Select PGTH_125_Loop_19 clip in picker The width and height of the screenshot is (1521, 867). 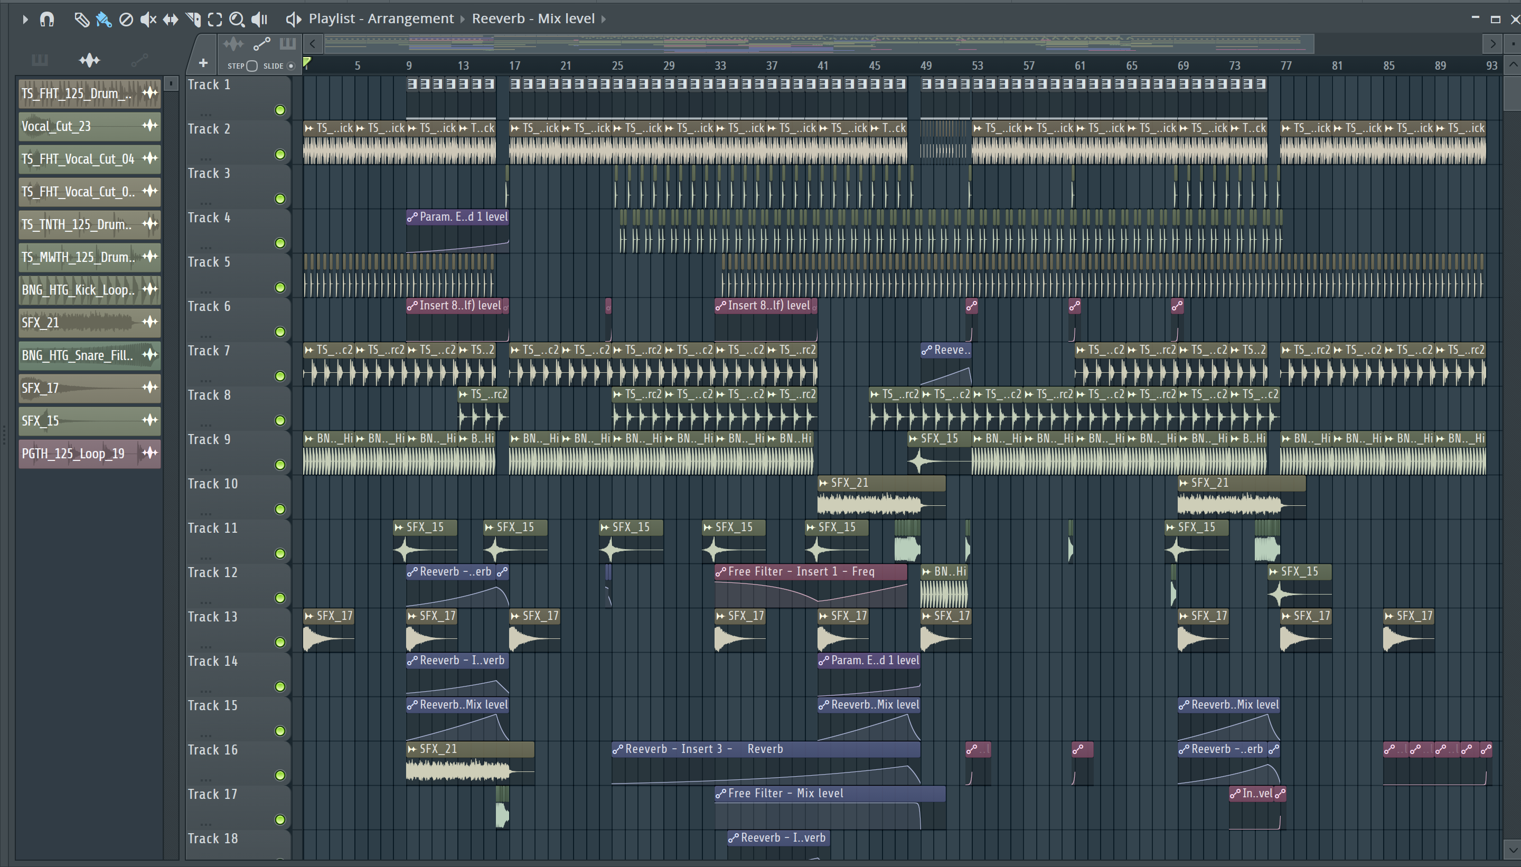click(89, 454)
